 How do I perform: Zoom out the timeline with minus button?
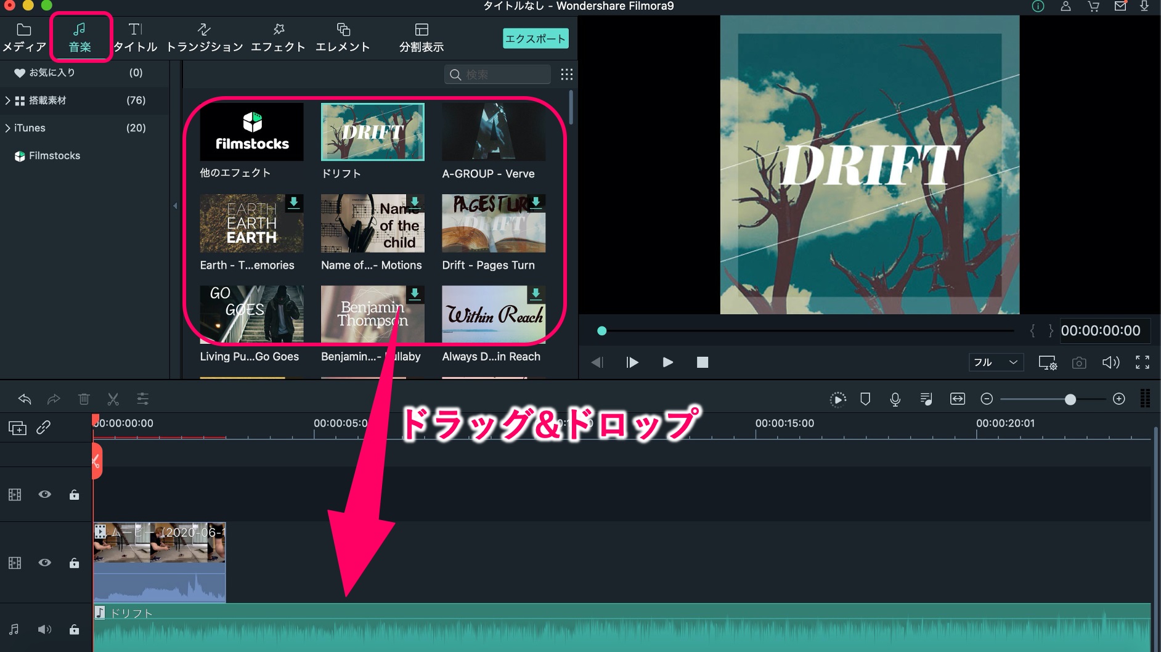987,399
